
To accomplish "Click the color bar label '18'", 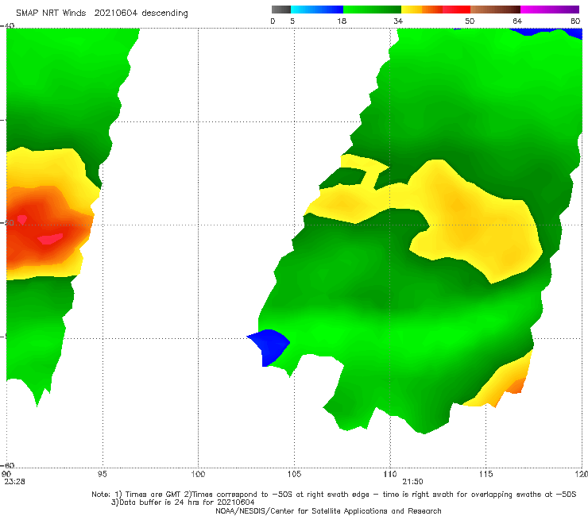I will click(342, 21).
